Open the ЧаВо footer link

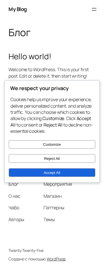[x=14, y=208]
